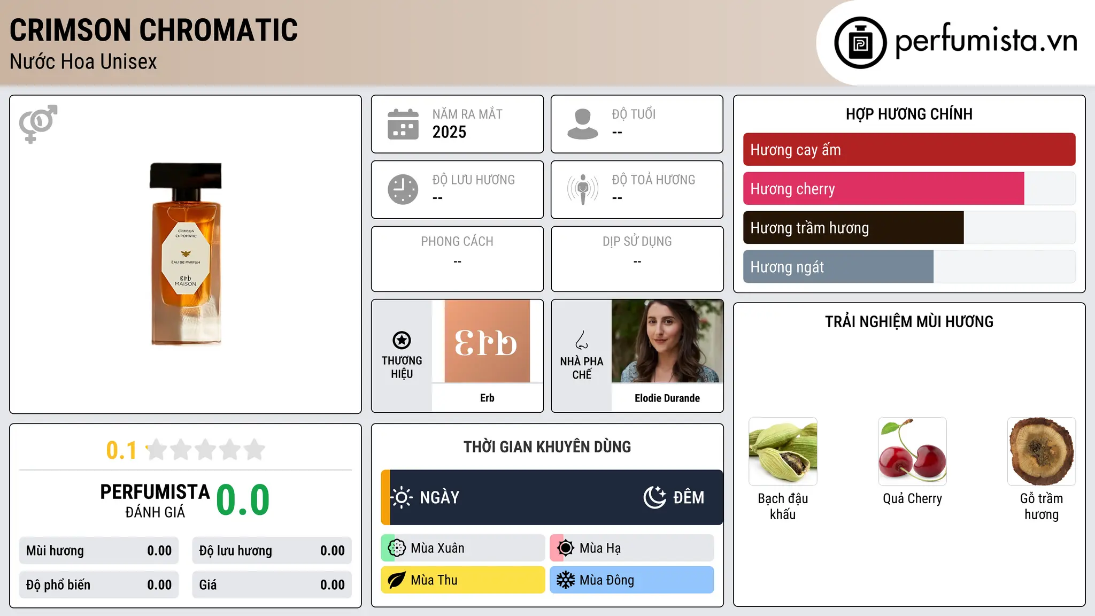The image size is (1095, 616).
Task: Click the sun icon next to Ngày
Action: coord(402,497)
